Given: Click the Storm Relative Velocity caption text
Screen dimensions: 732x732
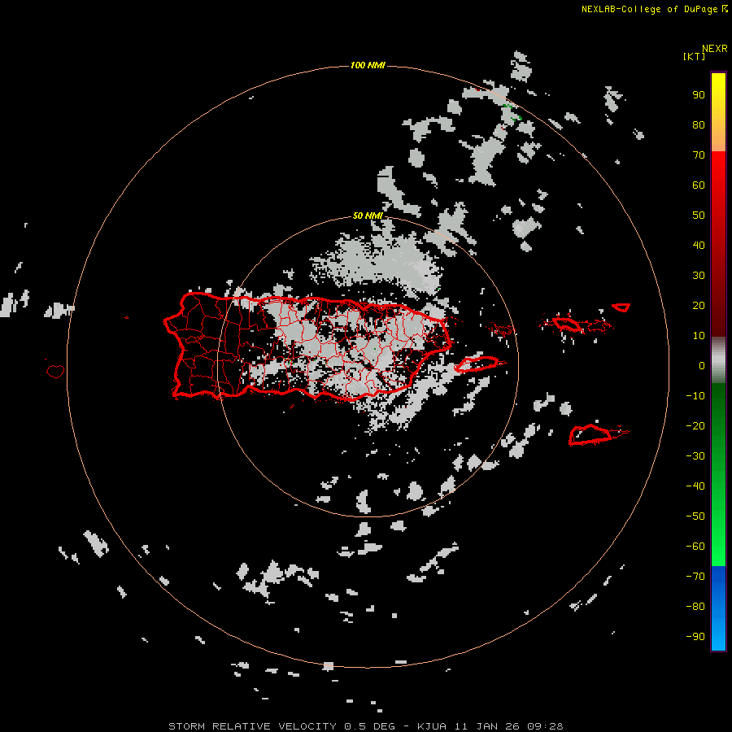Looking at the screenshot, I should pyautogui.click(x=366, y=726).
